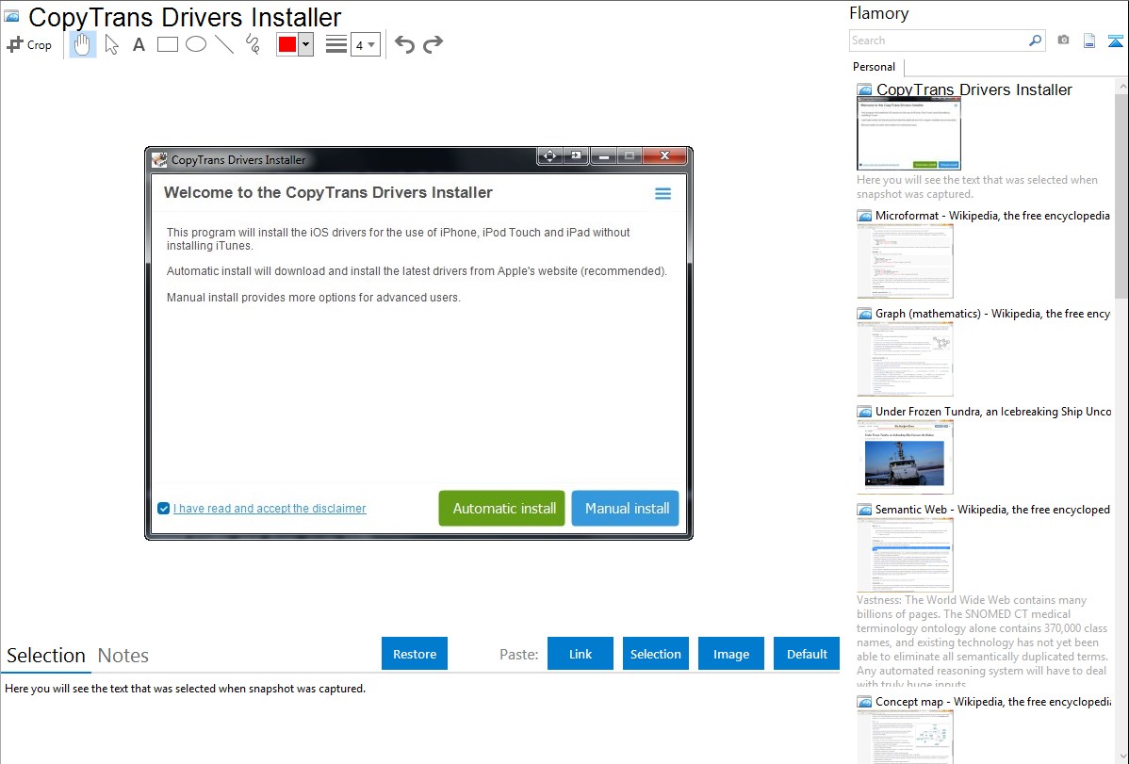The width and height of the screenshot is (1129, 764).
Task: Capture a snapshot with the camera icon
Action: point(1063,41)
